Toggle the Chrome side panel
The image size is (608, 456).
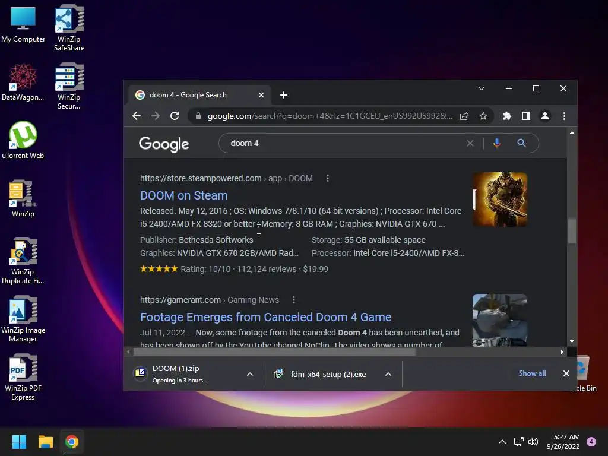[x=526, y=116]
